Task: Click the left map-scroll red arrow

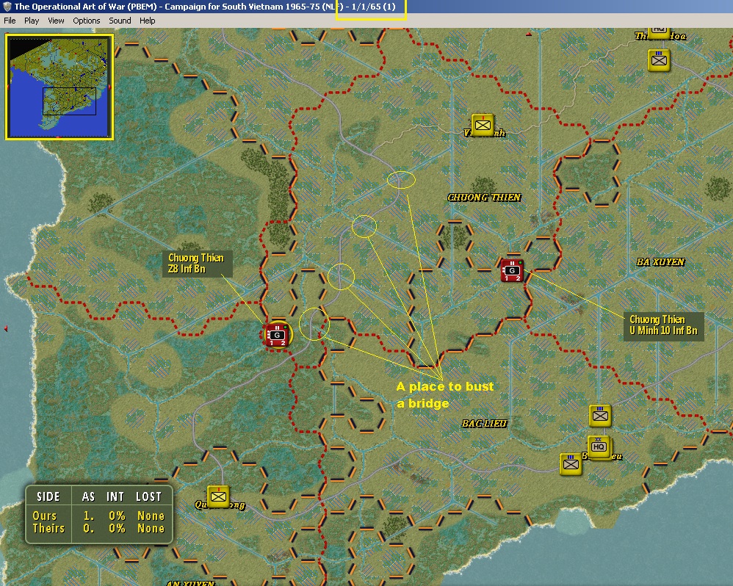Action: point(6,329)
